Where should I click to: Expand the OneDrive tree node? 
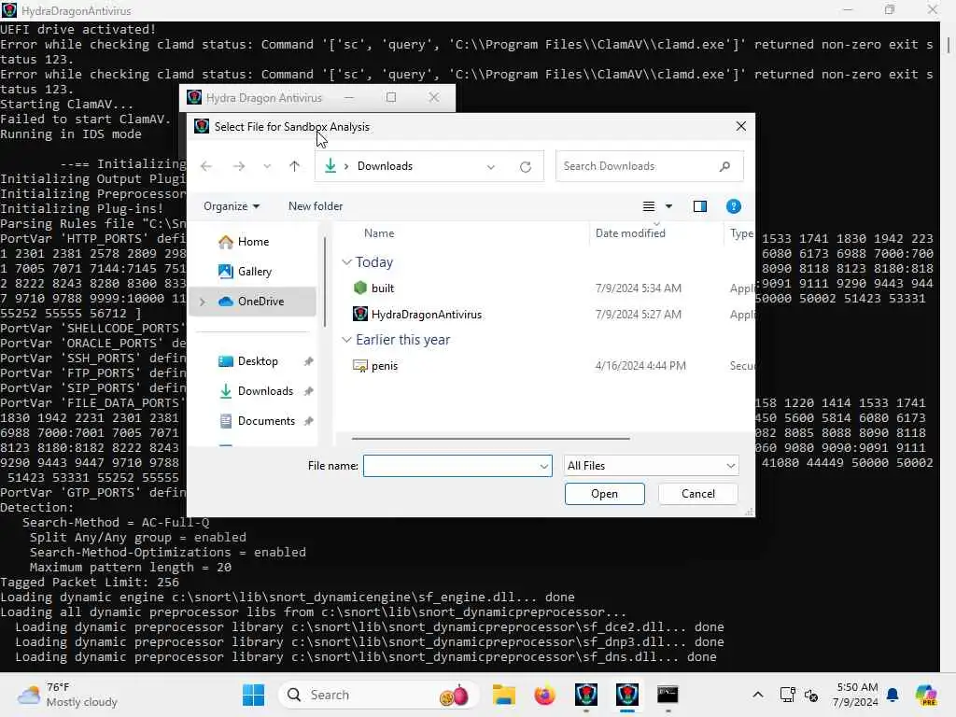coord(203,302)
